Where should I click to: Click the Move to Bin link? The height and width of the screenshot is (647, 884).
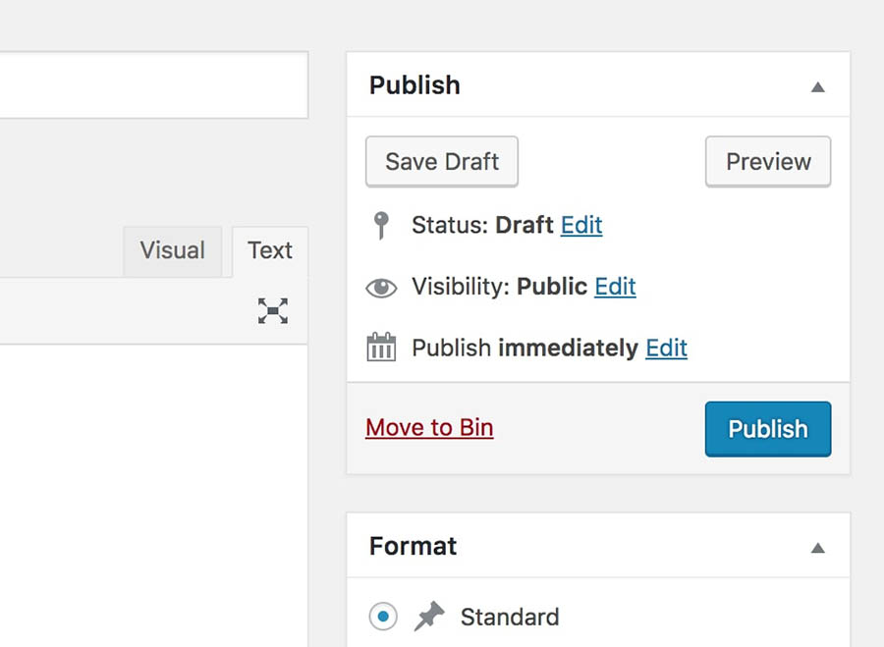click(x=429, y=428)
